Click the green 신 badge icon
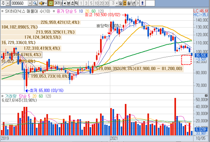The width and height of the screenshot is (210, 142). point(51,3)
